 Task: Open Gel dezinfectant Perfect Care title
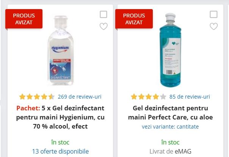coord(170,112)
